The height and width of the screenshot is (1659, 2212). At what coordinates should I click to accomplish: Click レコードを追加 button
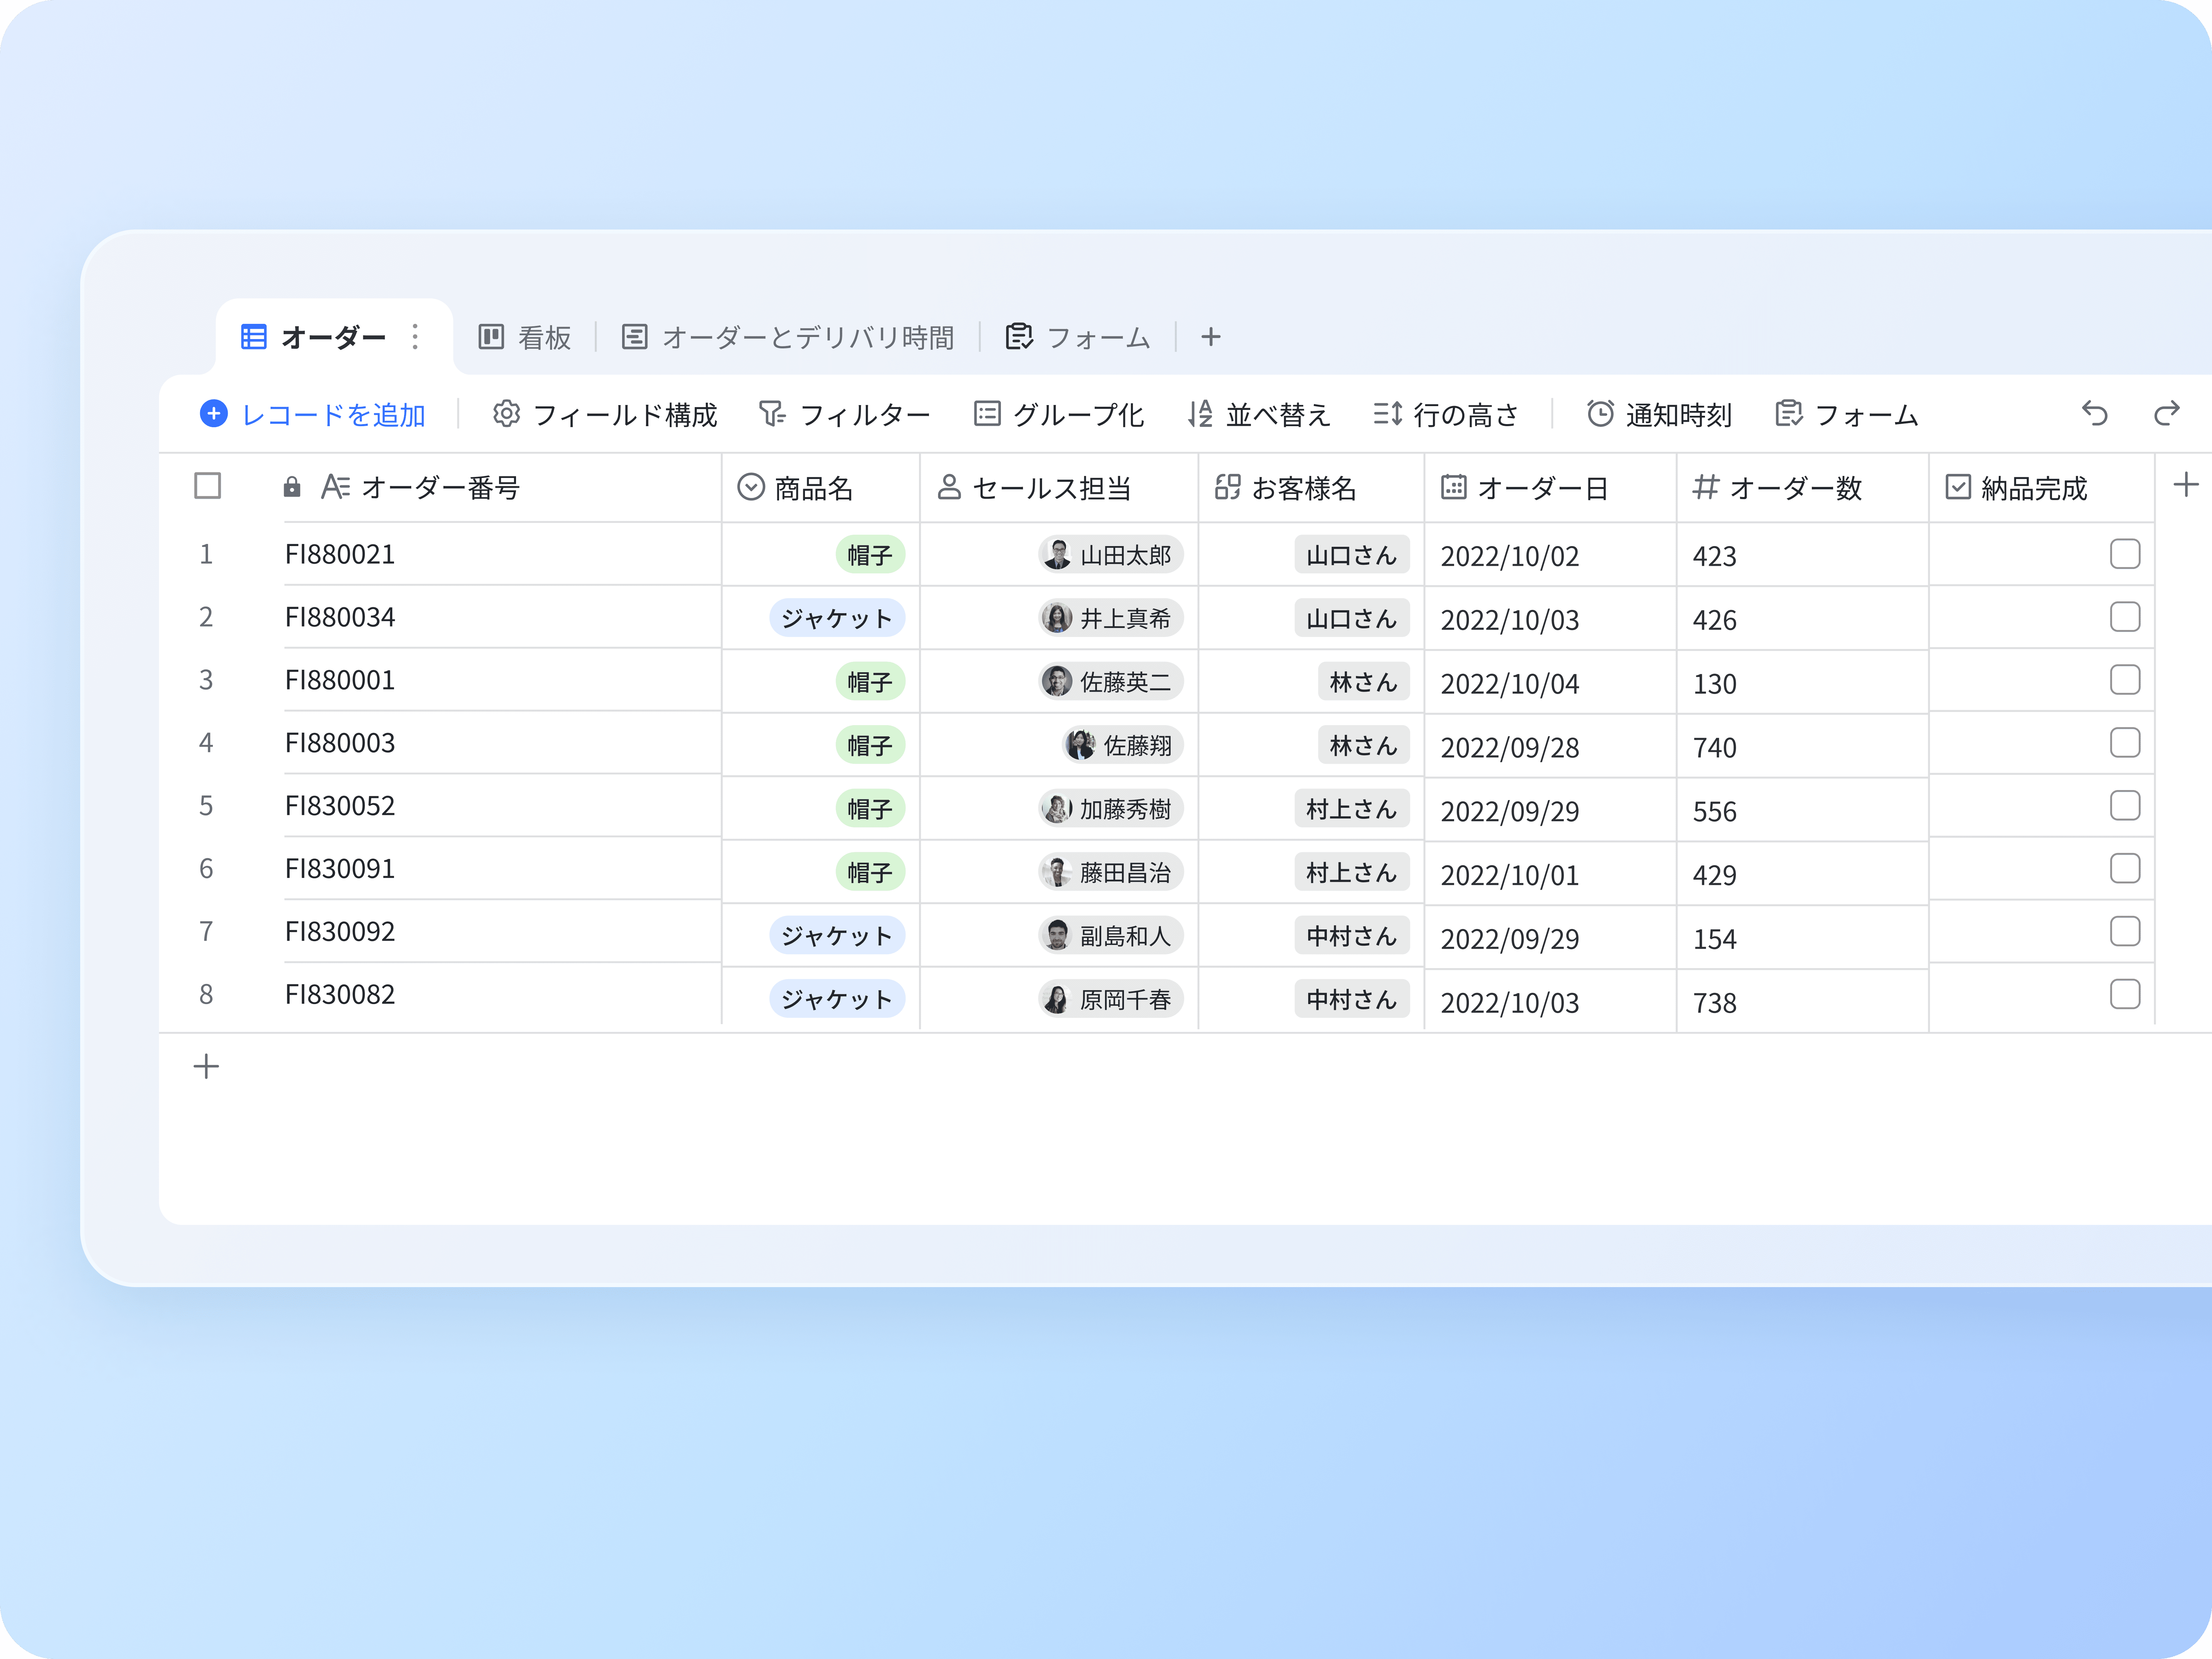[313, 414]
